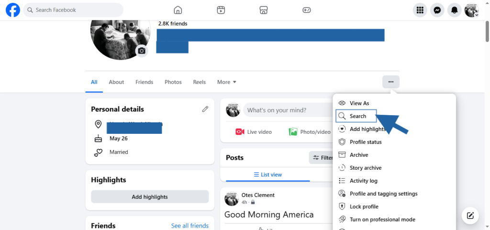The image size is (490, 230).
Task: Click the Search Facebook field
Action: (73, 10)
